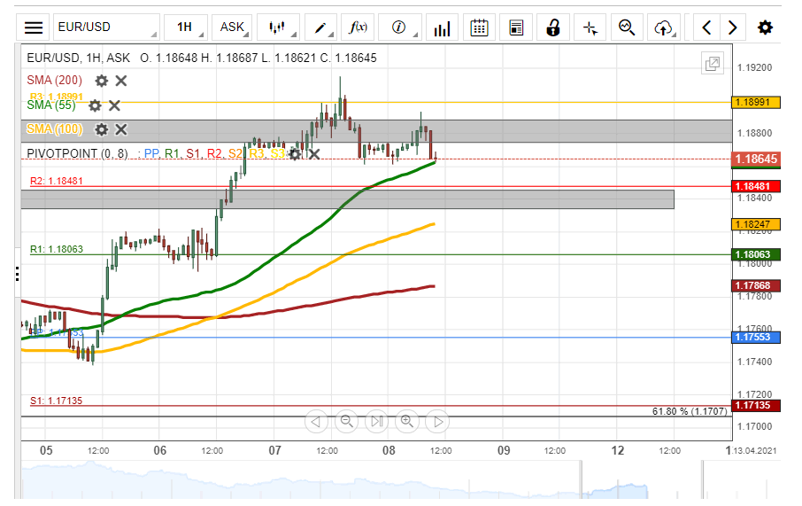Zoom in using bottom magnifier plus button

(x=407, y=422)
